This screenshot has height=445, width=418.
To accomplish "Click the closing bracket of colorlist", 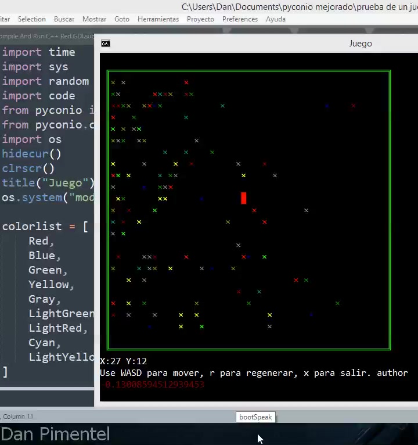I will pos(5,372).
